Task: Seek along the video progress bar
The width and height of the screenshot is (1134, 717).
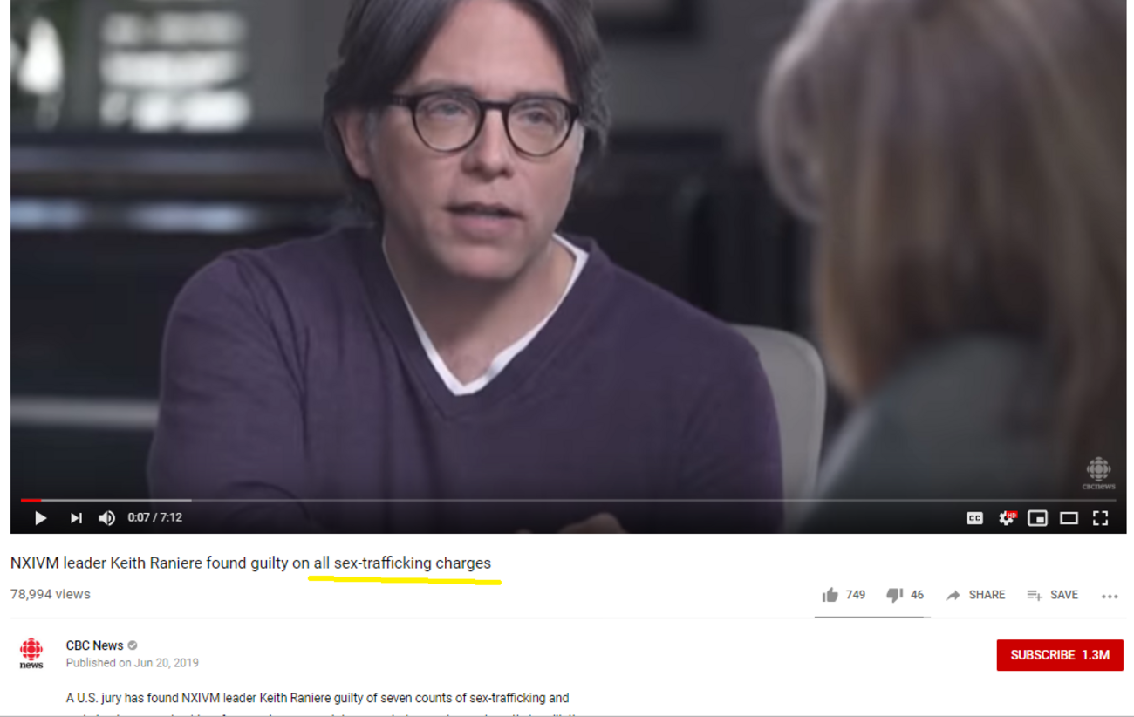Action: [567, 500]
